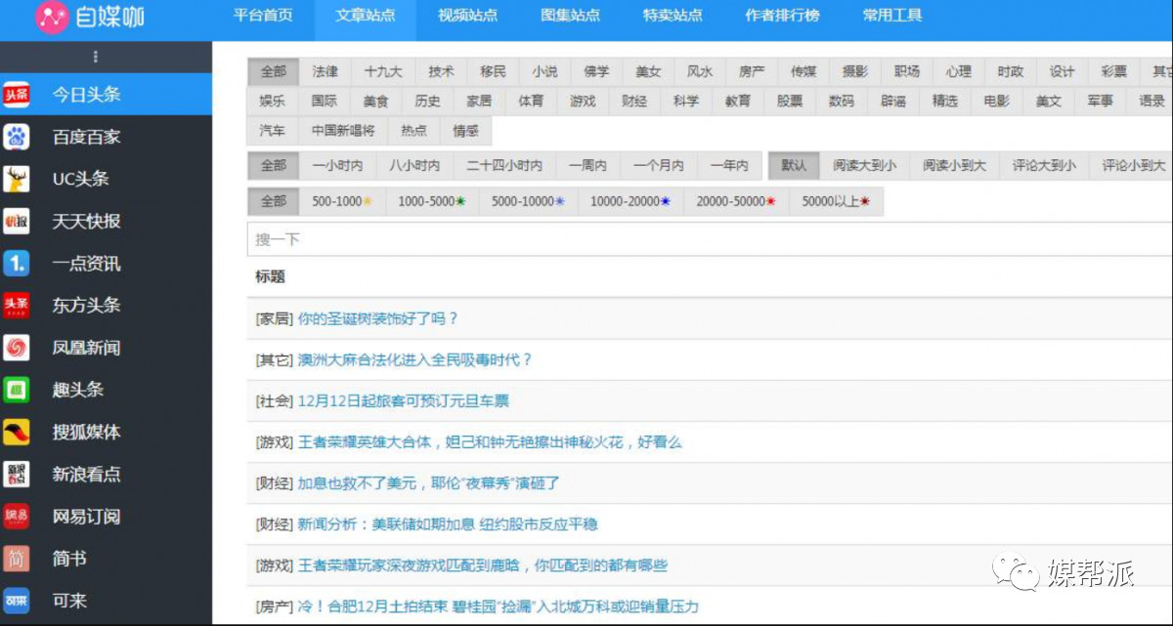Open 作者排行榜 tab
This screenshot has height=626, width=1173.
pos(782,16)
